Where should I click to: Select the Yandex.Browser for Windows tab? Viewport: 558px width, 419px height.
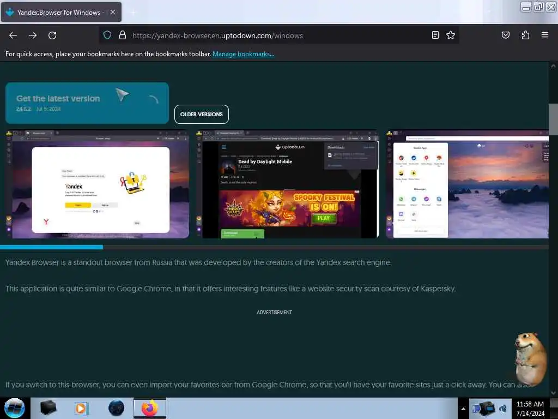click(x=61, y=12)
